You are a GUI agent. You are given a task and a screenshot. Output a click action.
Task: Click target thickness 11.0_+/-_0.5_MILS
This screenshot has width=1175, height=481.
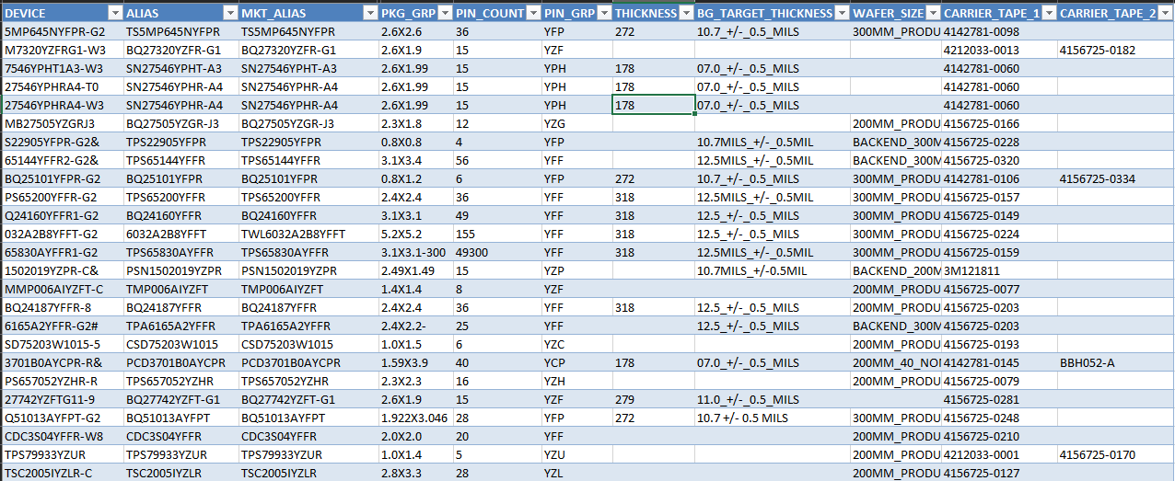(x=772, y=399)
